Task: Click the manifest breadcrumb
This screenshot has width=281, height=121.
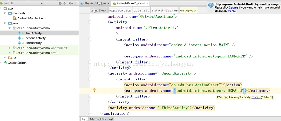Action: [99, 11]
